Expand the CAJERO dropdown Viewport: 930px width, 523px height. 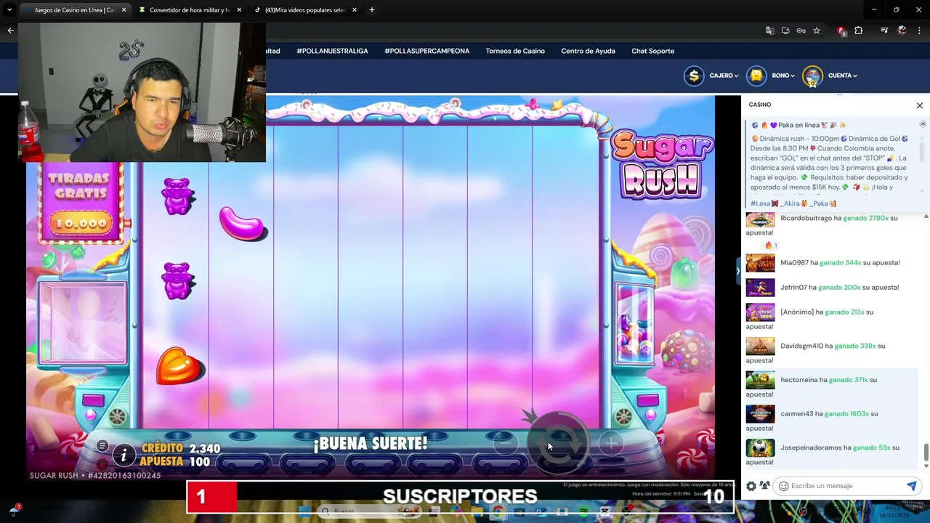click(x=724, y=76)
